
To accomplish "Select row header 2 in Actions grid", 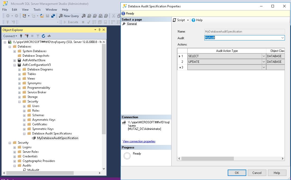I will (182, 62).
